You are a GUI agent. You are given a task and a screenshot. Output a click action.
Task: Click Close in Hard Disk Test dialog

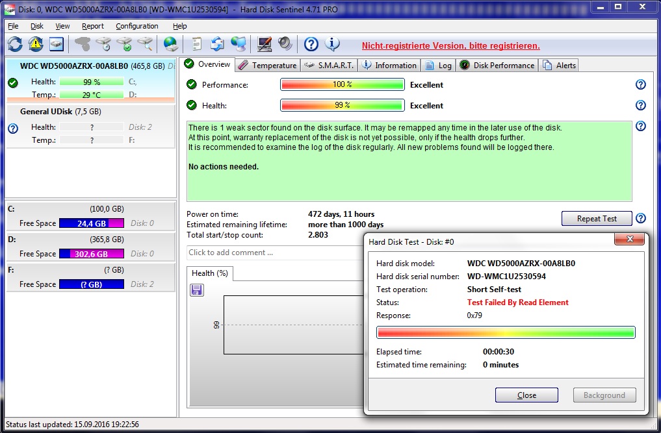pos(526,395)
